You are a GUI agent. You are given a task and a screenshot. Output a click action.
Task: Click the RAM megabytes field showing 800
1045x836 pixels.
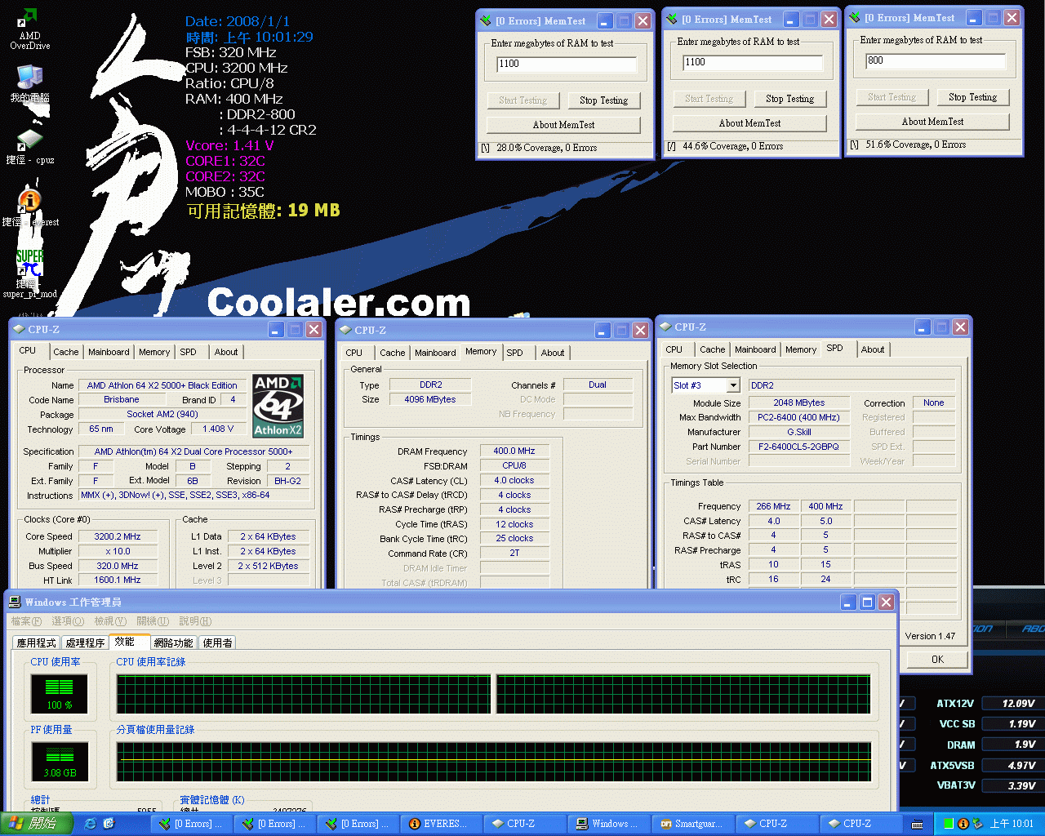coord(936,61)
